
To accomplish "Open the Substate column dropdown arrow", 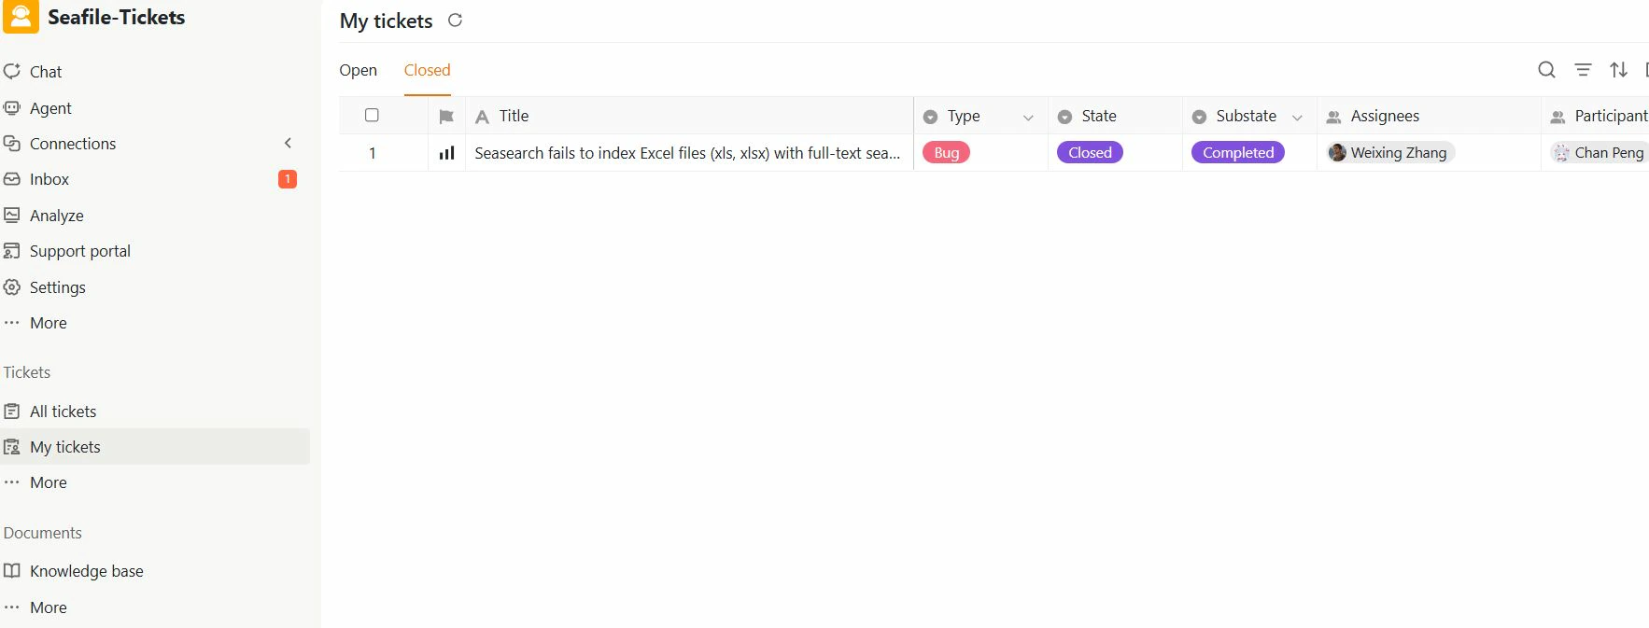I will [1297, 118].
